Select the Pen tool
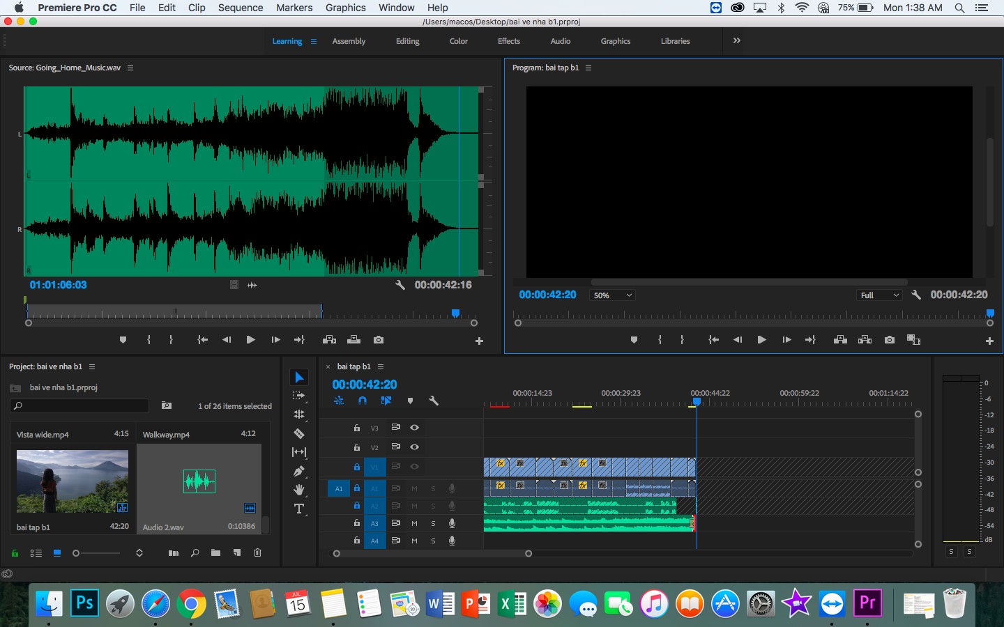Viewport: 1004px width, 627px height. [299, 471]
